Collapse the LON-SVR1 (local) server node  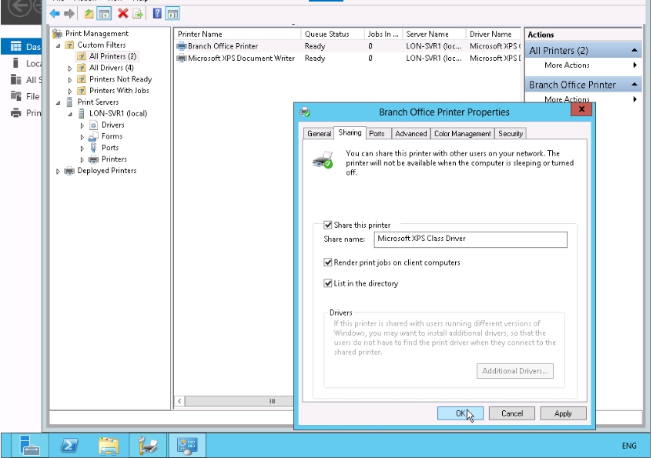70,114
